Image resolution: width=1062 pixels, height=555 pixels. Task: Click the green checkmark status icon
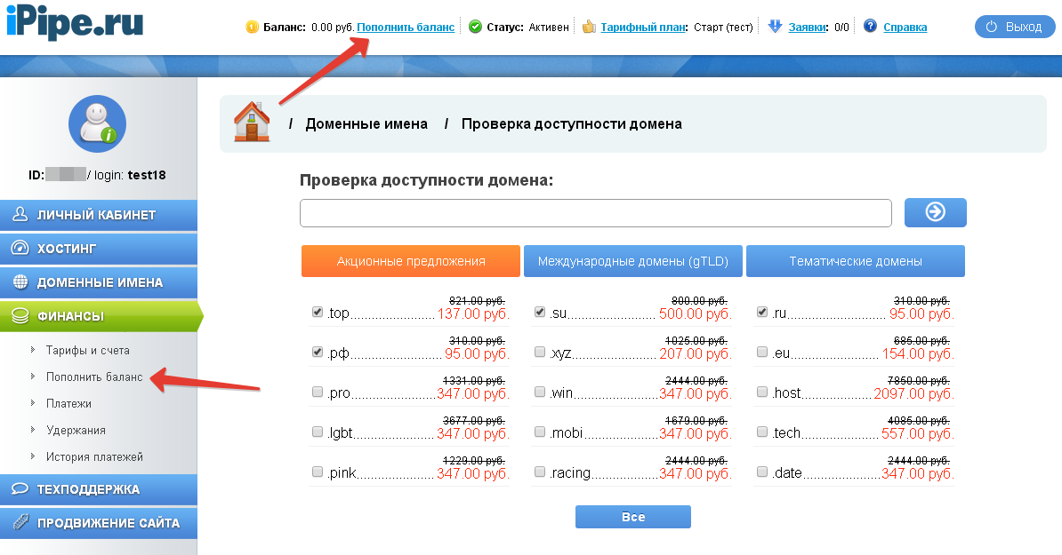click(x=475, y=27)
